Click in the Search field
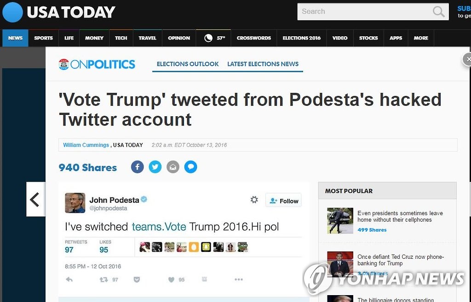Viewport: 471px width, 302px height. (x=363, y=11)
